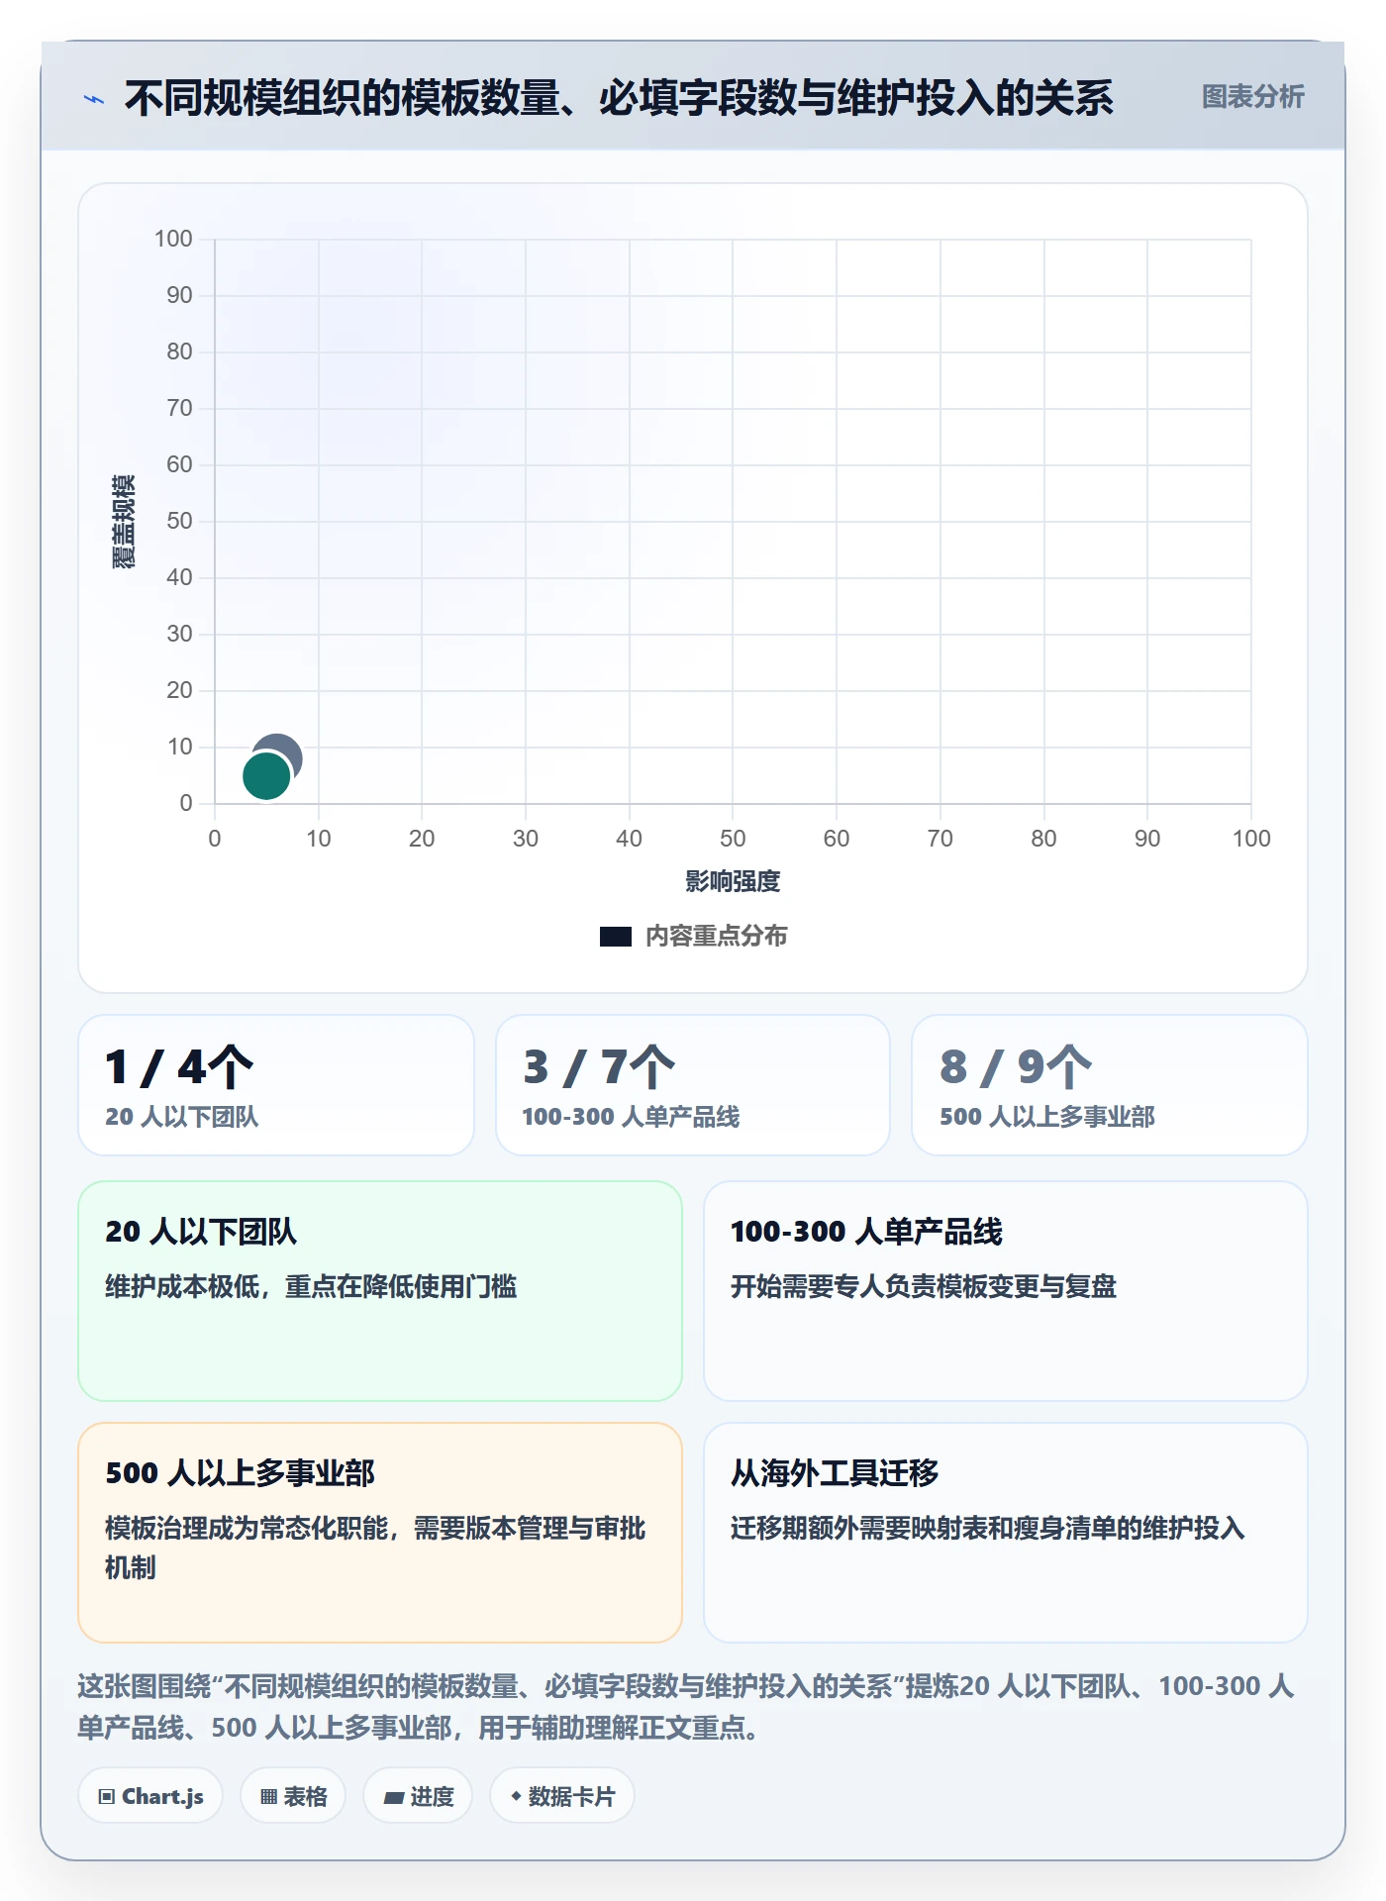Click the 50 tick label on the y-axis
Image resolution: width=1386 pixels, height=1901 pixels.
179,521
